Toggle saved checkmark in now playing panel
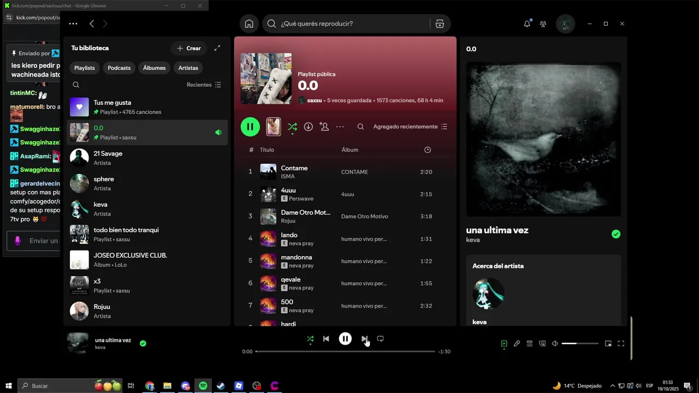Viewport: 699px width, 393px height. 616,234
